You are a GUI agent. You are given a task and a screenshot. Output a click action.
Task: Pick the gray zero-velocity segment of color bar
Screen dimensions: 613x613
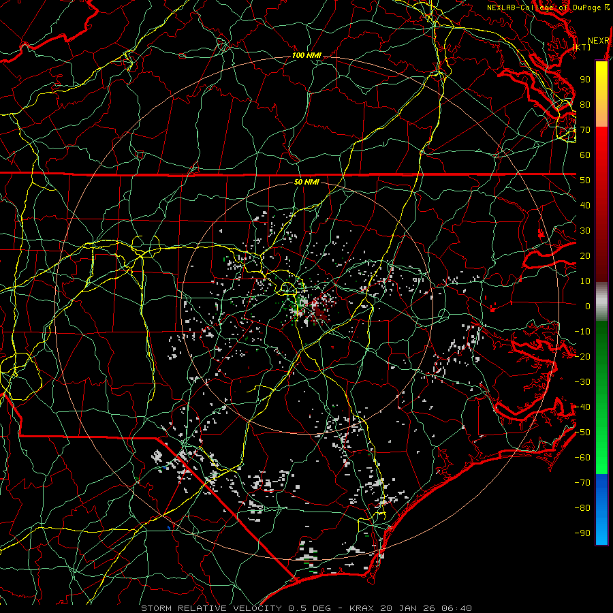(x=601, y=301)
